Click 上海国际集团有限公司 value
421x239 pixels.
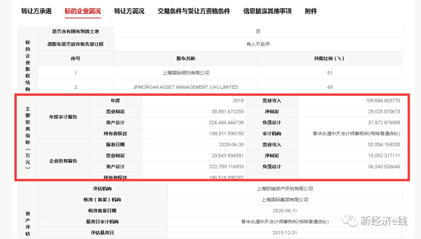click(x=285, y=200)
